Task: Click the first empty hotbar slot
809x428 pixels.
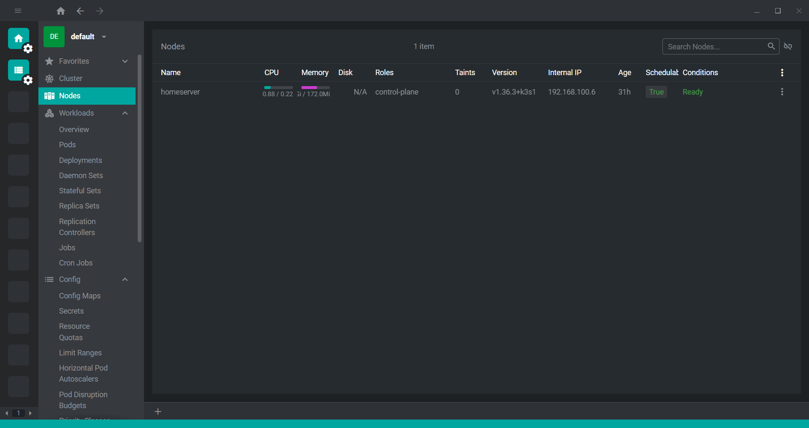Action: point(19,102)
